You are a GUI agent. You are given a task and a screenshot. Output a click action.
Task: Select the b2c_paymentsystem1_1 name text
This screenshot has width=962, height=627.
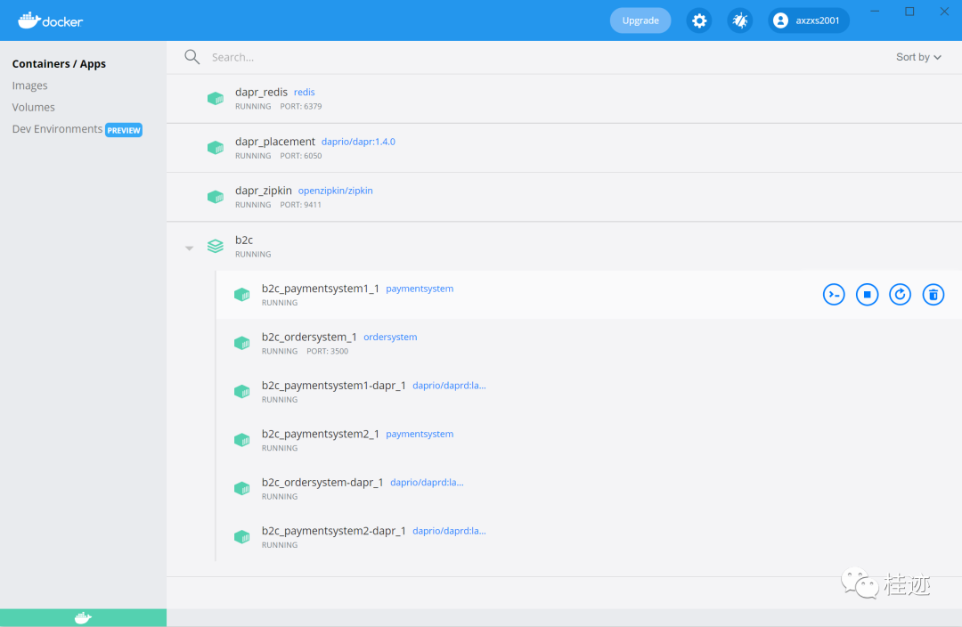click(x=321, y=289)
